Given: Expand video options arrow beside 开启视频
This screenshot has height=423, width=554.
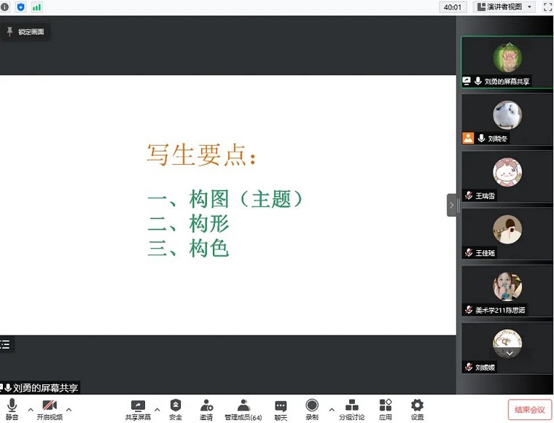Looking at the screenshot, I should pos(69,409).
